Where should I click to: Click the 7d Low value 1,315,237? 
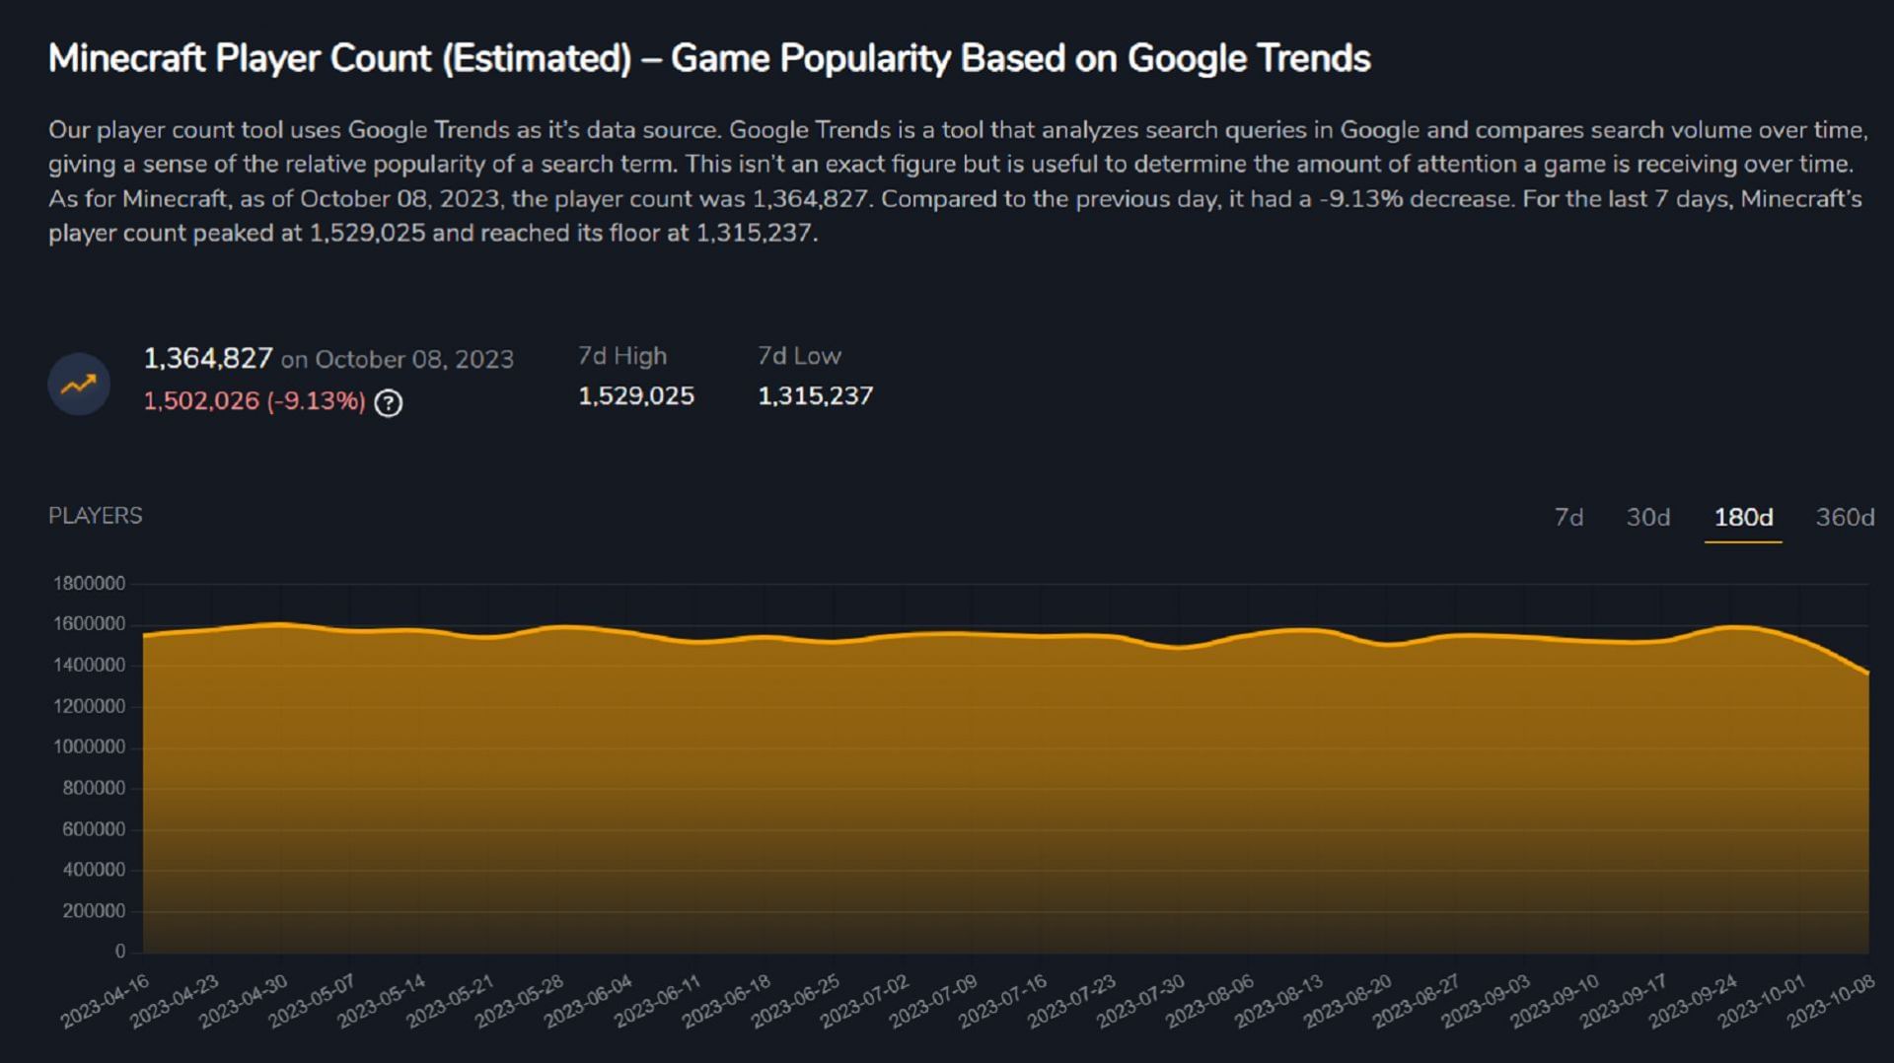click(x=815, y=395)
